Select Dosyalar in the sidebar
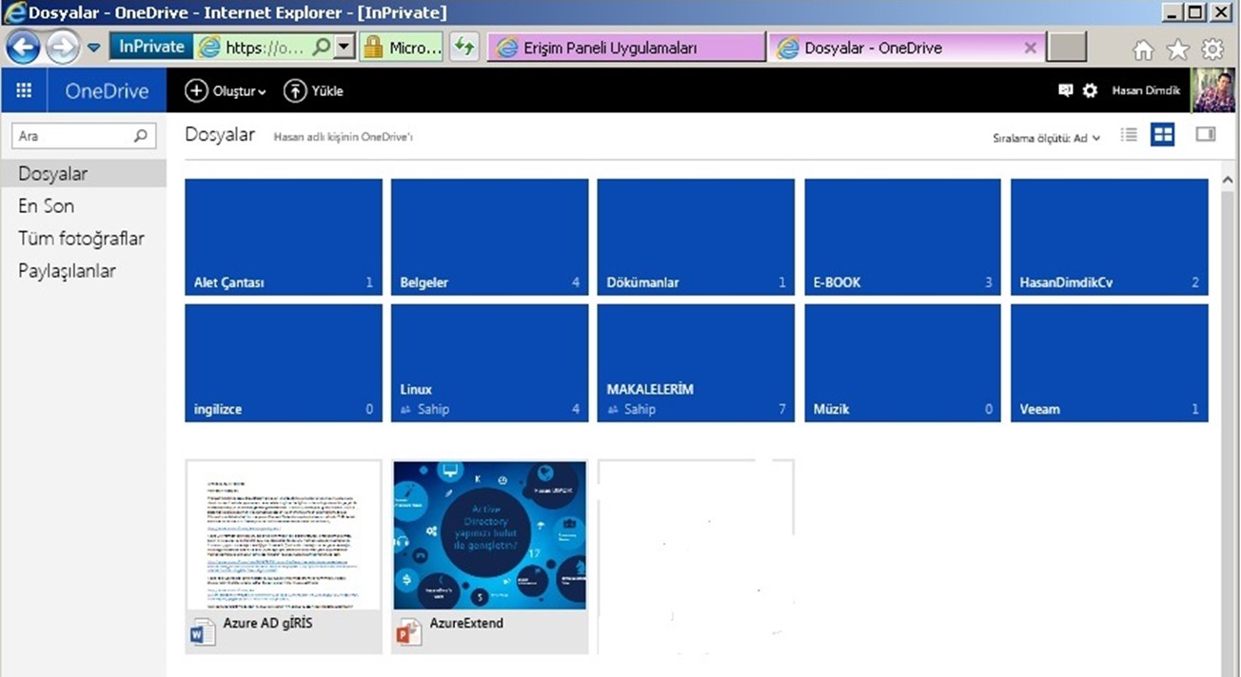The width and height of the screenshot is (1241, 677). tap(84, 174)
